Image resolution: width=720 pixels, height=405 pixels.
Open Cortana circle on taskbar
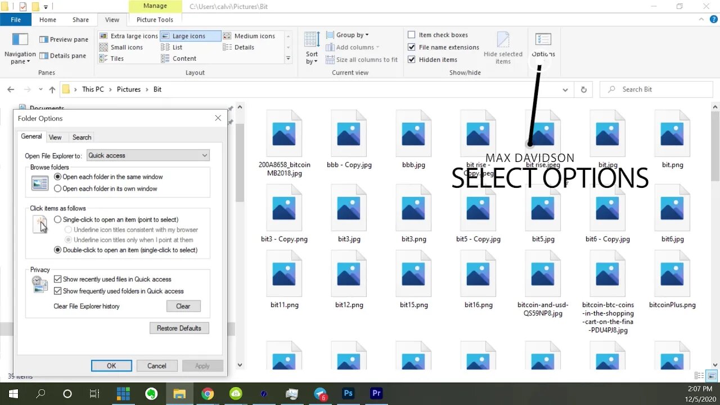[67, 394]
